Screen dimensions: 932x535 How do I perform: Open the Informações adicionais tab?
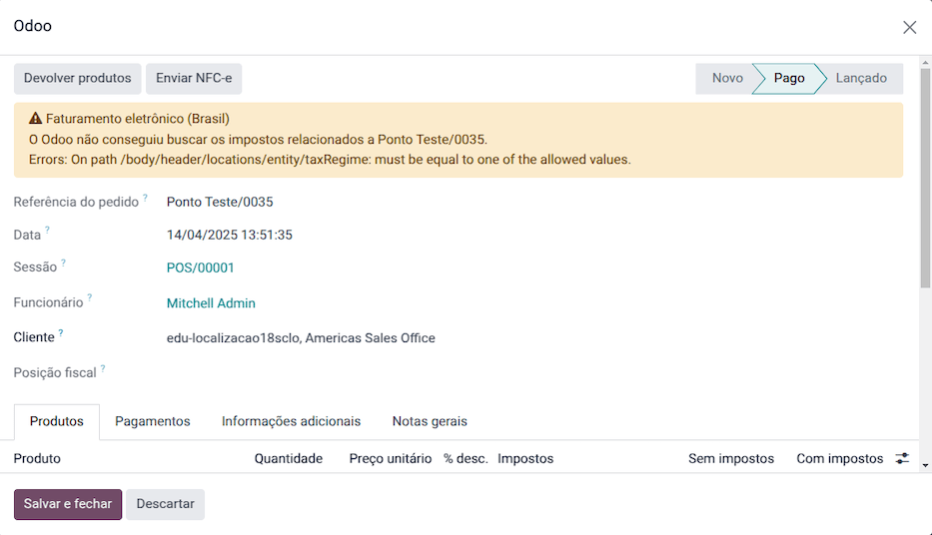tap(291, 421)
